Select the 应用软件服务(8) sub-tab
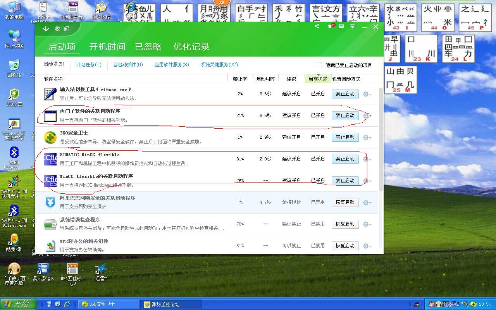 [172, 65]
